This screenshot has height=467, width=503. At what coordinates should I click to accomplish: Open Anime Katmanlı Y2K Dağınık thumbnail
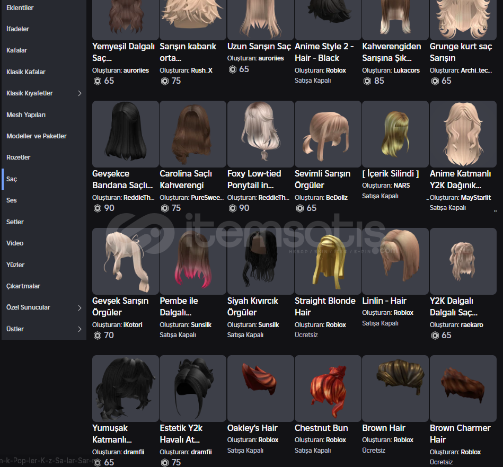[x=463, y=134]
